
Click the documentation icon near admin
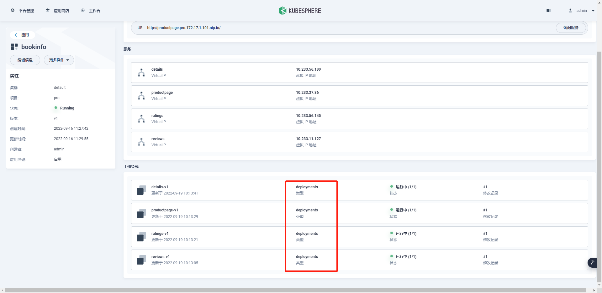point(549,11)
